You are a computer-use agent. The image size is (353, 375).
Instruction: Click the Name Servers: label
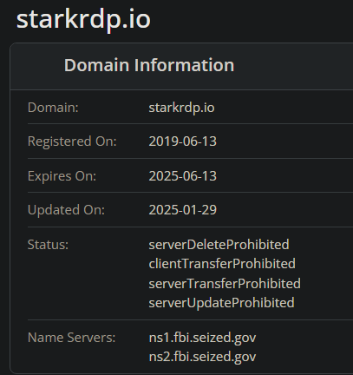[x=71, y=338]
